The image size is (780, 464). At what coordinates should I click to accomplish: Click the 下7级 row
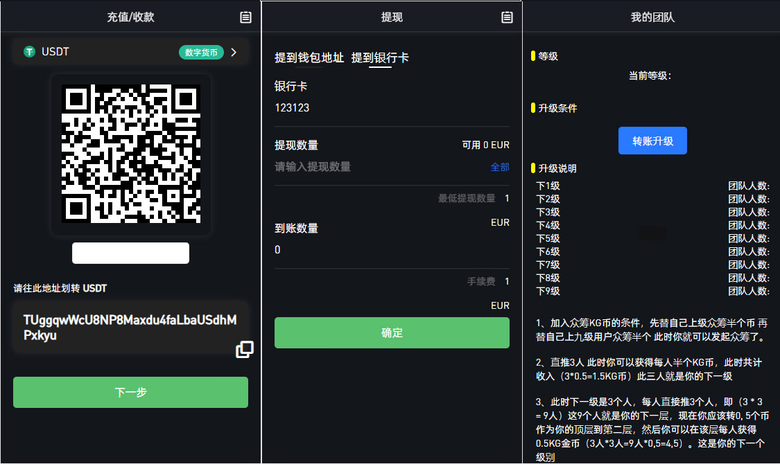click(652, 265)
